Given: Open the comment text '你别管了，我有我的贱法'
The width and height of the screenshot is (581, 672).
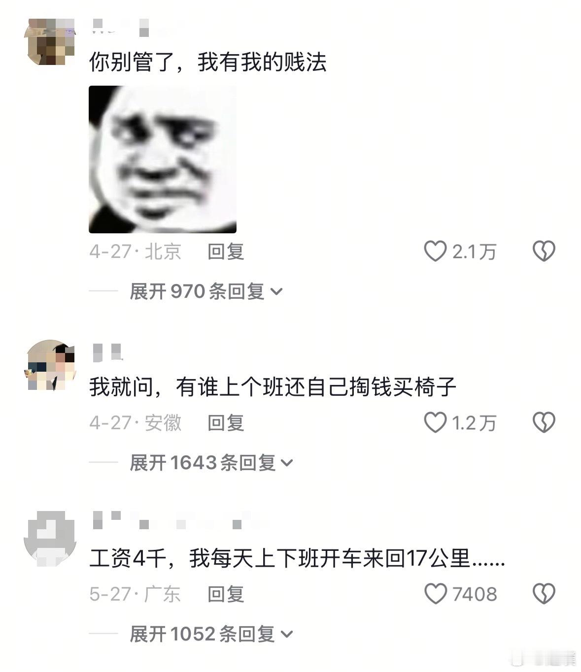Looking at the screenshot, I should pos(207,63).
